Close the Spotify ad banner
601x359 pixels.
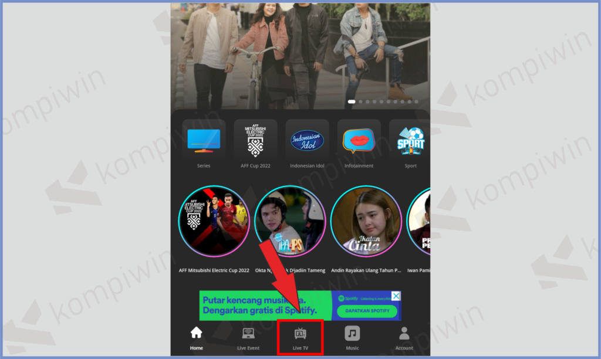[396, 296]
